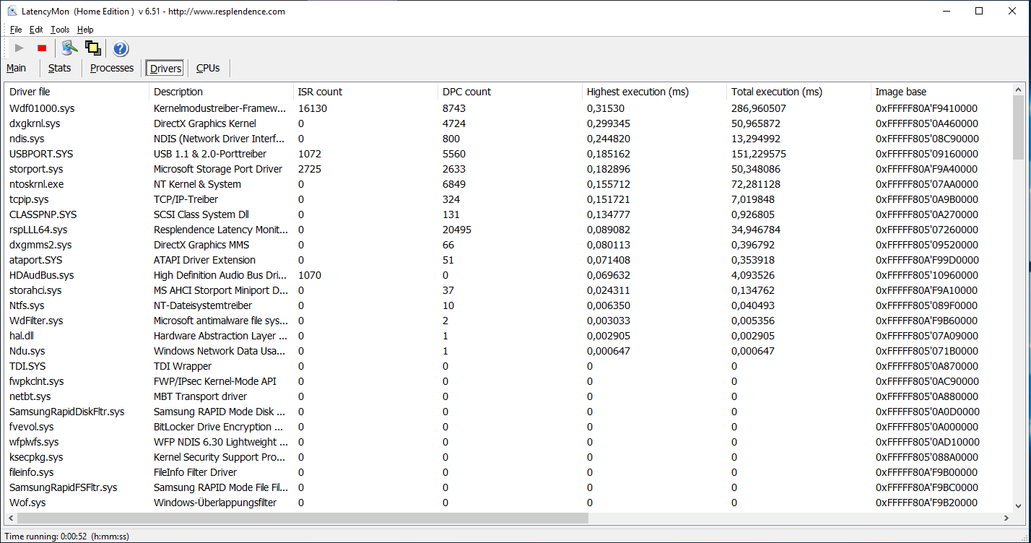Select the rspLLL64.sys driver row

pyautogui.click(x=508, y=230)
